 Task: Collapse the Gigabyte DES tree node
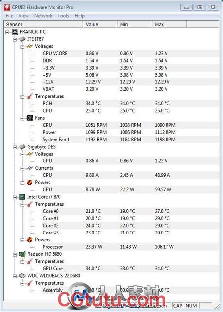pos(15,147)
